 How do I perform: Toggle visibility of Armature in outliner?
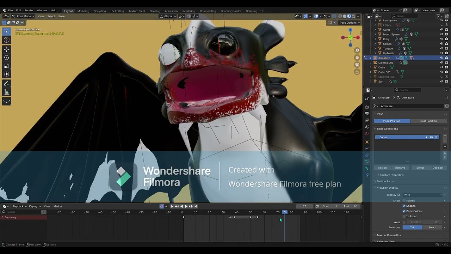441,58
